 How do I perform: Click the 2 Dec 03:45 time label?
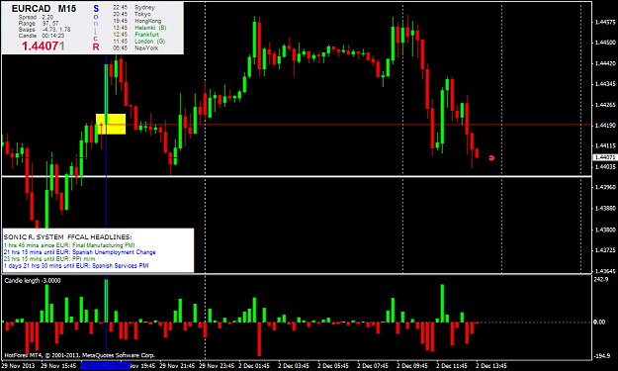click(294, 366)
